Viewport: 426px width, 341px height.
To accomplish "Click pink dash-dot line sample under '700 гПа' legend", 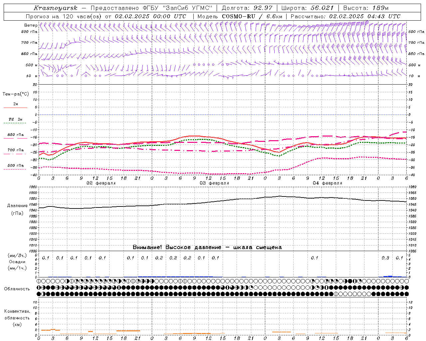I will [x=15, y=154].
